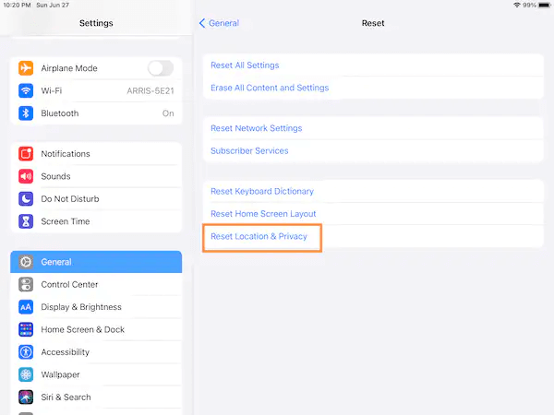Screen dimensions: 554x415
Task: Tap the Bluetooth icon
Action: tap(26, 113)
